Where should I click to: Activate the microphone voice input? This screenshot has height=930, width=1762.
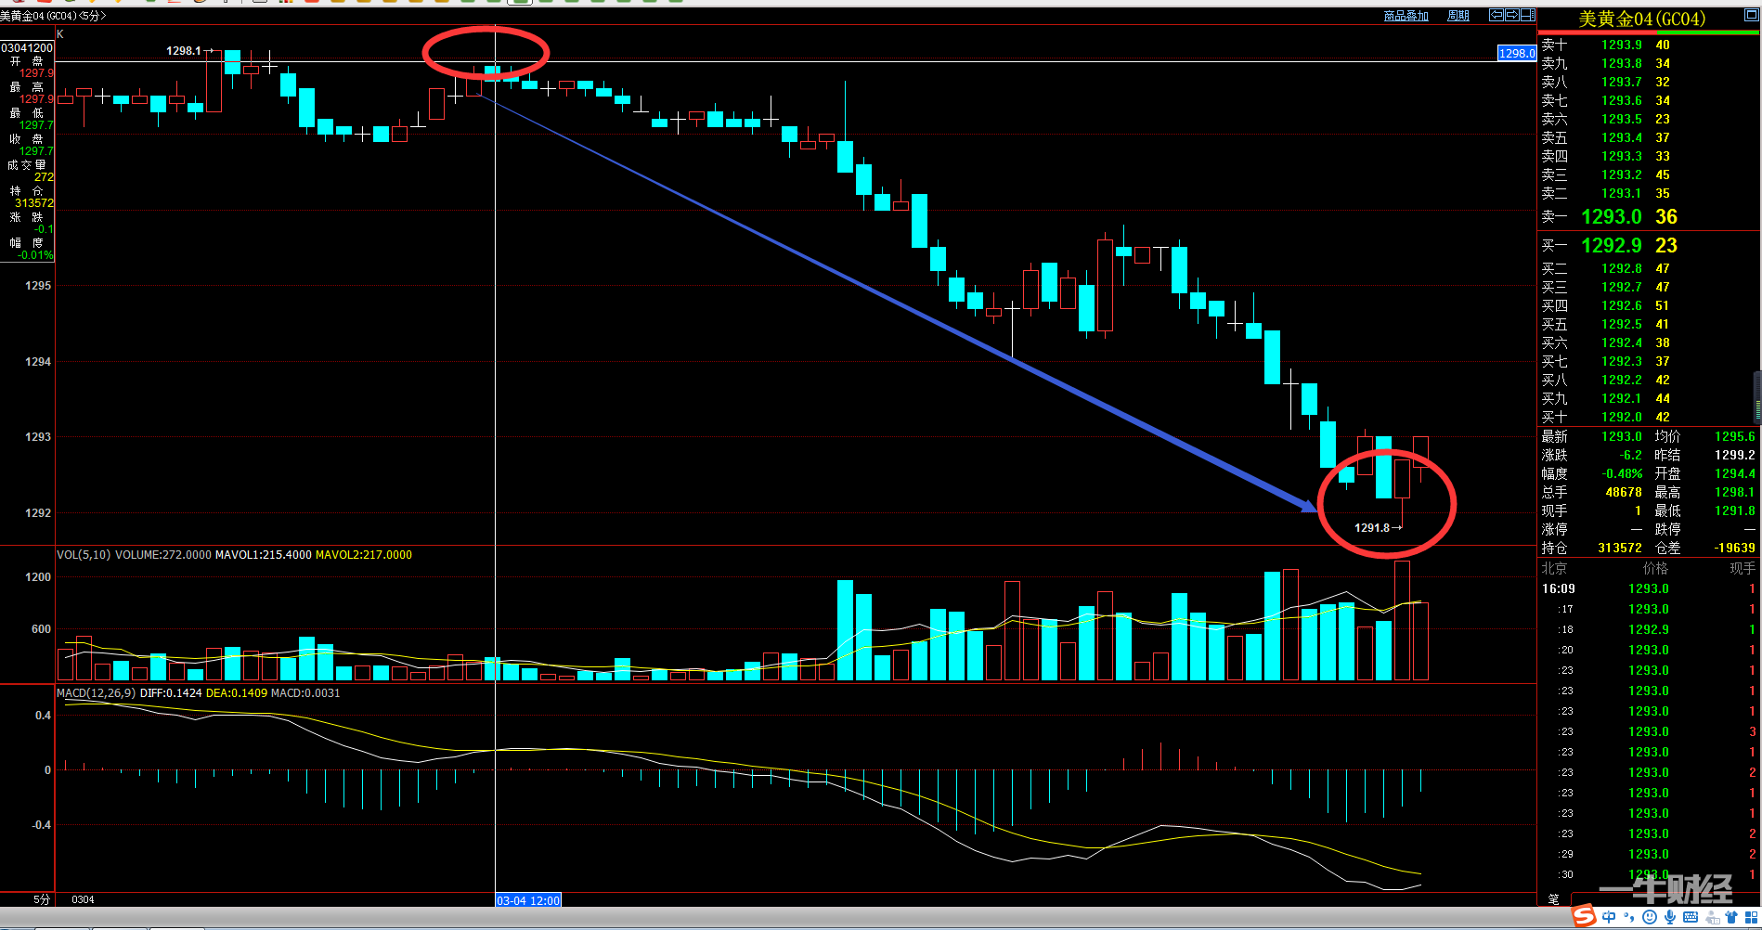click(1670, 917)
